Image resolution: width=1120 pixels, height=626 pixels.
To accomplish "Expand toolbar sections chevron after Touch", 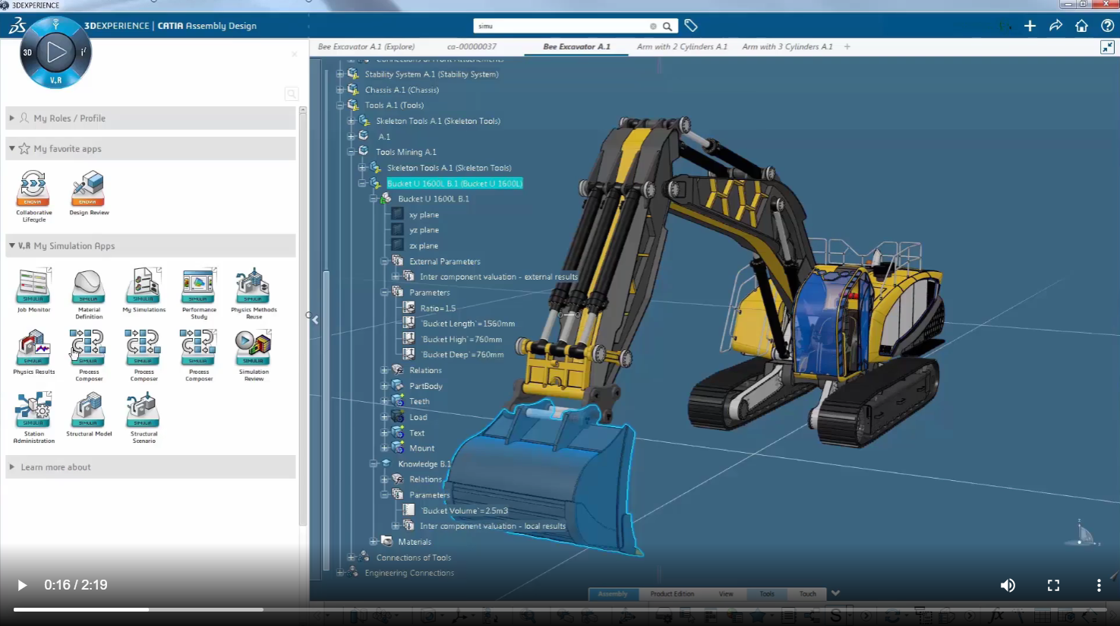I will click(835, 593).
